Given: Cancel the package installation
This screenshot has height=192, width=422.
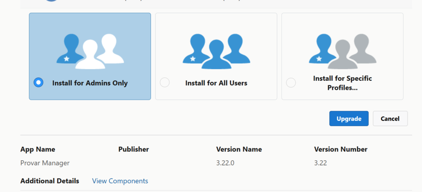Looking at the screenshot, I should click(390, 119).
